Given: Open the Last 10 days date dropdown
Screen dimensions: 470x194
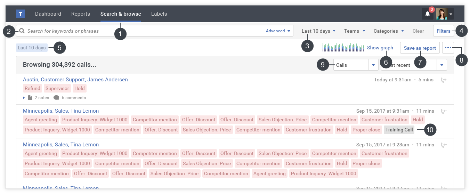Looking at the screenshot, I should (318, 31).
